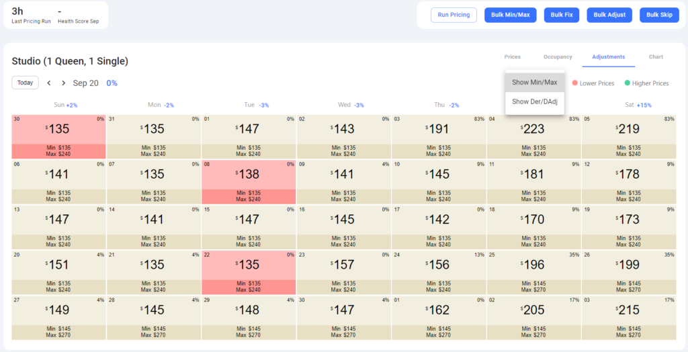Go to previous month with left chevron
688x352 pixels.
pyautogui.click(x=49, y=83)
